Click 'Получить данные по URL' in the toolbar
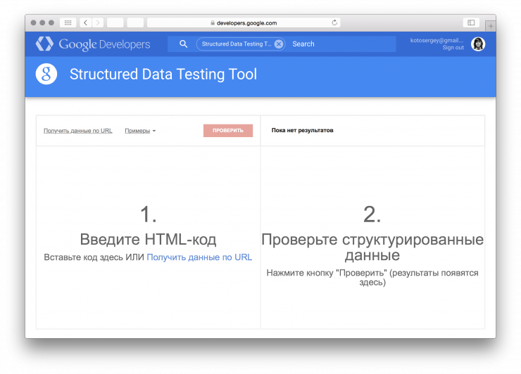This screenshot has height=374, width=521. (77, 131)
